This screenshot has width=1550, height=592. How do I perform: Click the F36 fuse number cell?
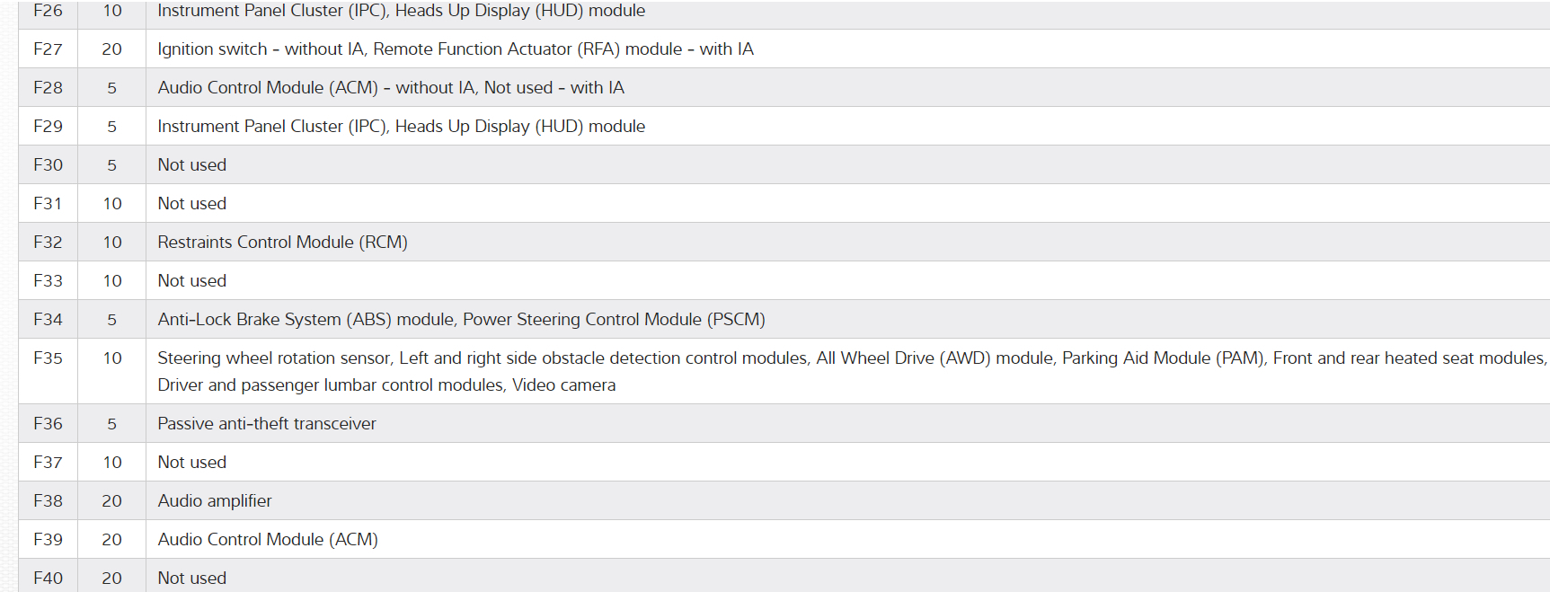48,424
